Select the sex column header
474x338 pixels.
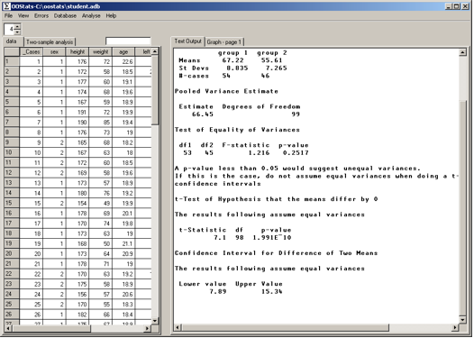pos(54,52)
